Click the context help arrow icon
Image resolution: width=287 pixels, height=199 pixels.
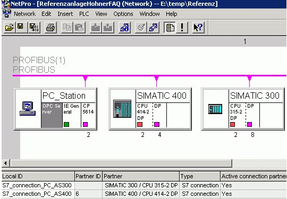click(198, 28)
